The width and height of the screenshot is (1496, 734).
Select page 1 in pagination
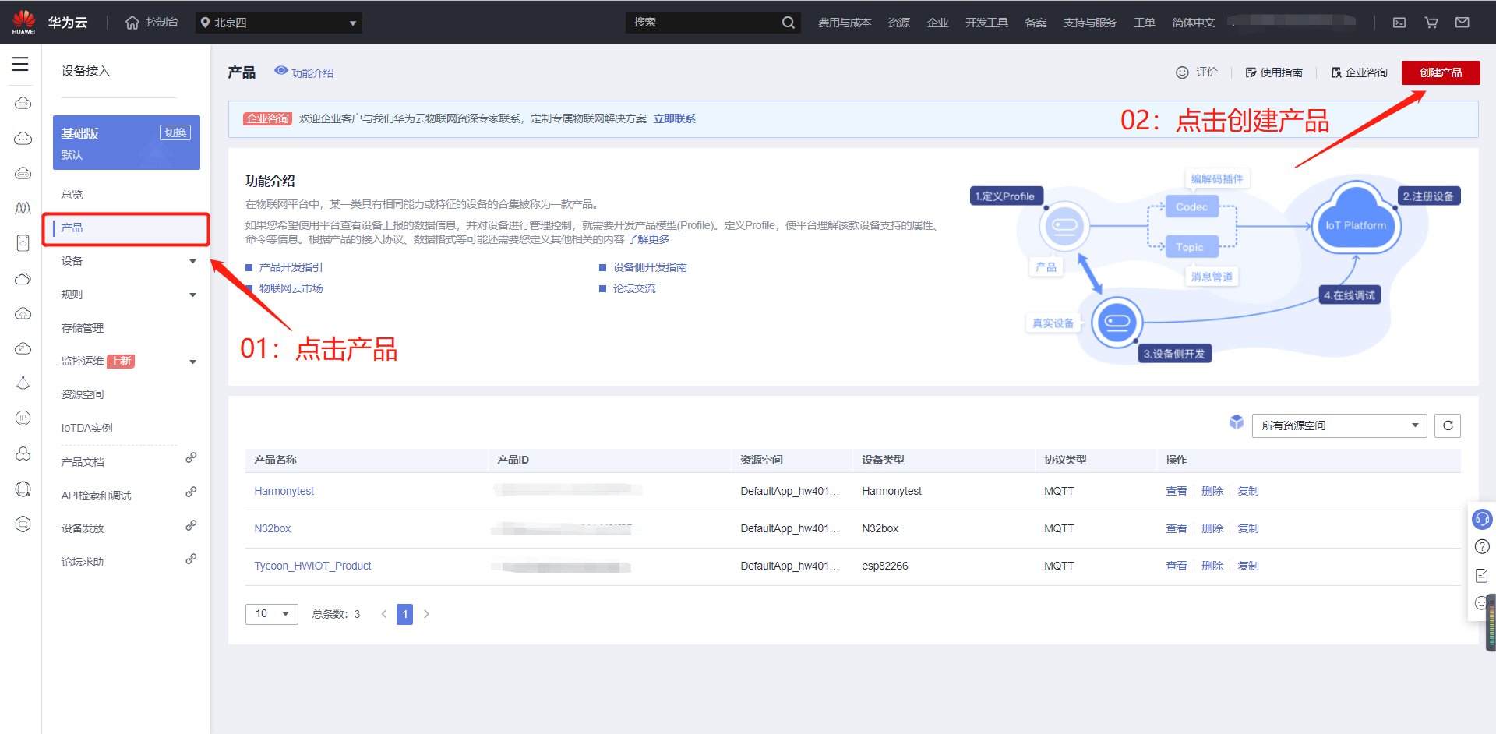coord(404,614)
